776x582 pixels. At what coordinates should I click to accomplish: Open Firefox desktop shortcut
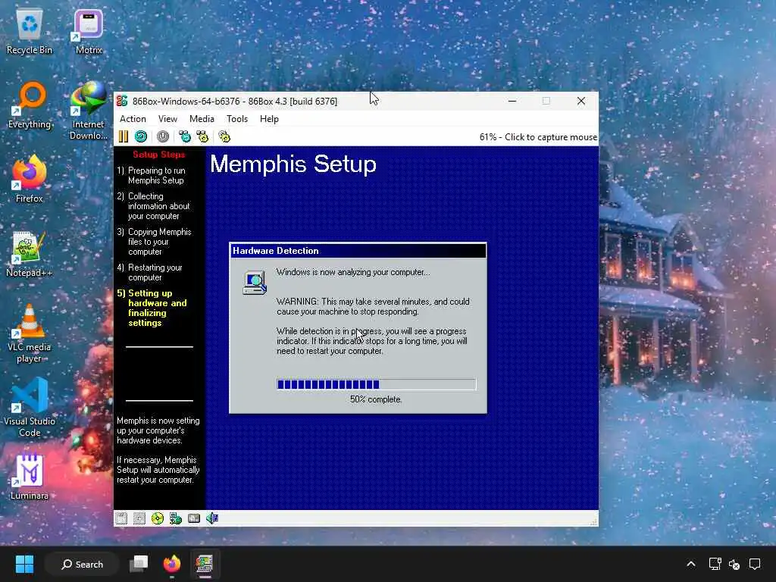pos(30,179)
